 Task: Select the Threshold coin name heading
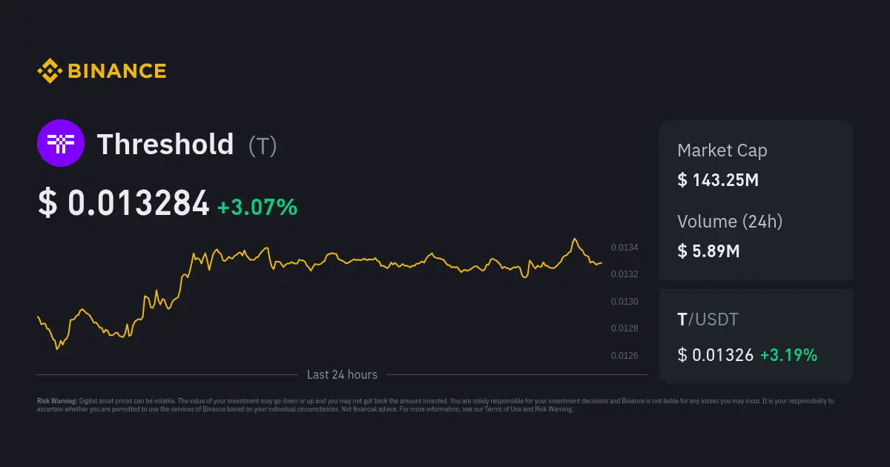(165, 144)
